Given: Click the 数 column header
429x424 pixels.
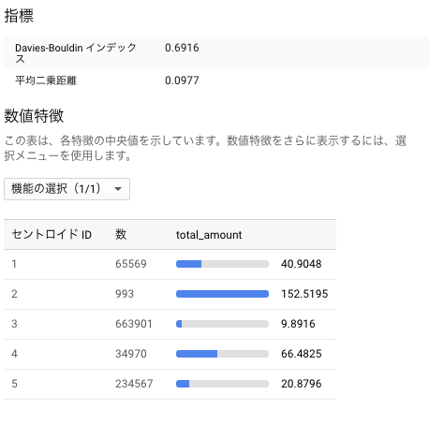Looking at the screenshot, I should [x=121, y=234].
